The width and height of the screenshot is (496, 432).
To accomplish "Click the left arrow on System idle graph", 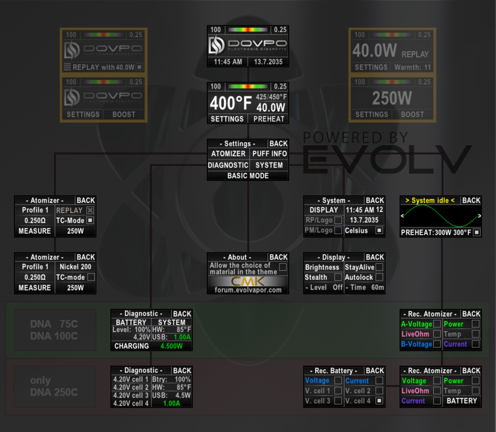I will click(402, 215).
